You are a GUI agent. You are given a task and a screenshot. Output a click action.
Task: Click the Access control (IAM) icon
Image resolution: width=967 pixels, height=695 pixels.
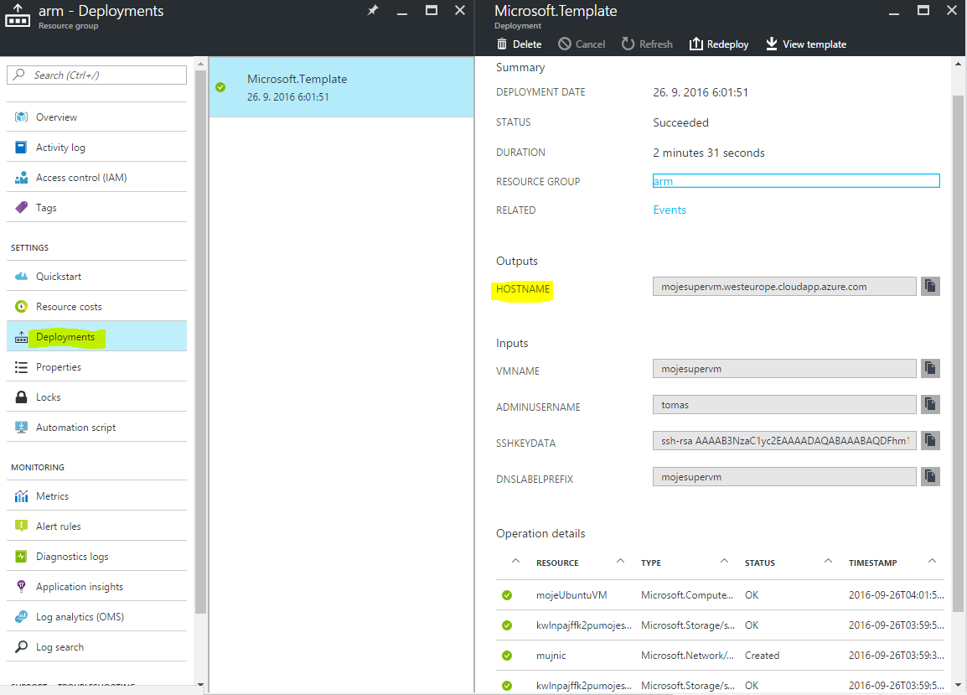(22, 177)
